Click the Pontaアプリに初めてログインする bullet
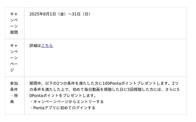Image resolution: width=196 pixels, height=122 pixels. pyautogui.click(x=62, y=108)
